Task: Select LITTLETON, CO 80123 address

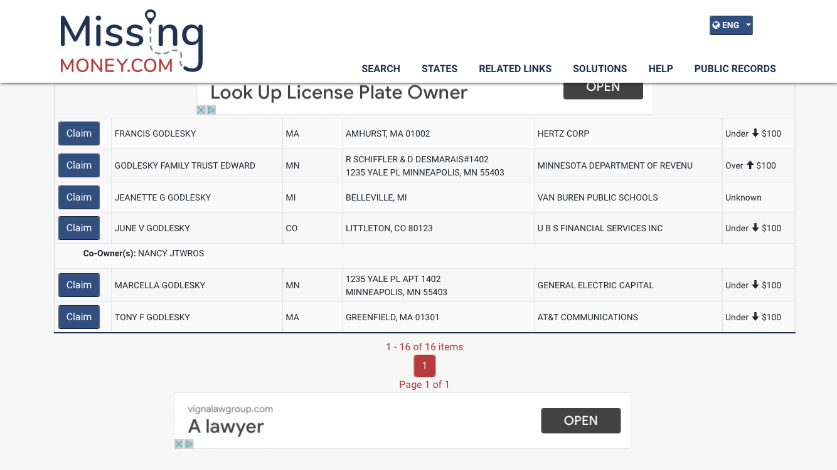Action: tap(389, 228)
